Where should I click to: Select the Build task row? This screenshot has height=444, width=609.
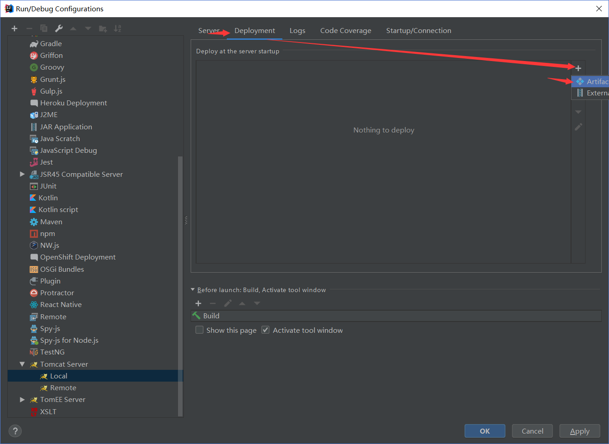(x=396, y=316)
